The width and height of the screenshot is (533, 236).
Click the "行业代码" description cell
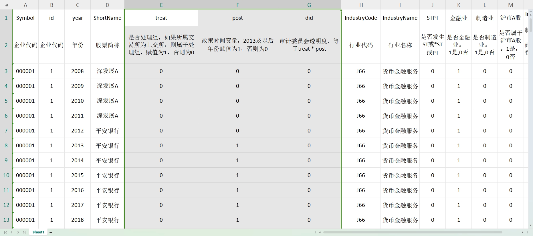[x=361, y=45]
